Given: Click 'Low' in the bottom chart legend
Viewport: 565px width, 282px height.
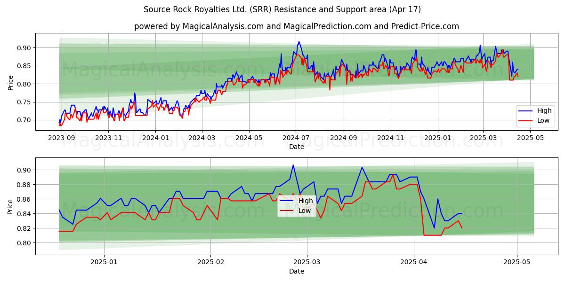Looking at the screenshot, I should [x=305, y=211].
